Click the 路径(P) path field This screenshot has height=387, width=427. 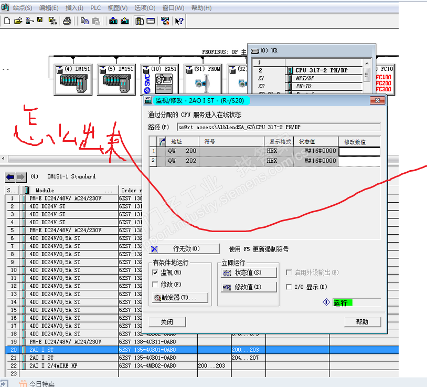coord(279,127)
